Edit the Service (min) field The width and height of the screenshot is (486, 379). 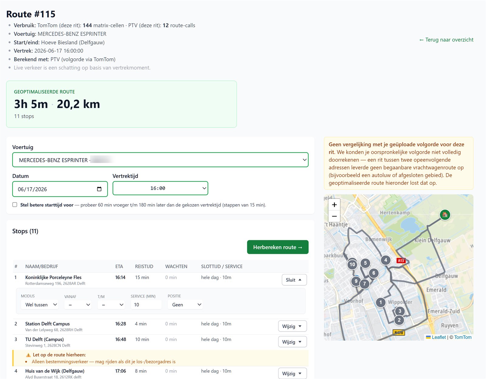146,304
